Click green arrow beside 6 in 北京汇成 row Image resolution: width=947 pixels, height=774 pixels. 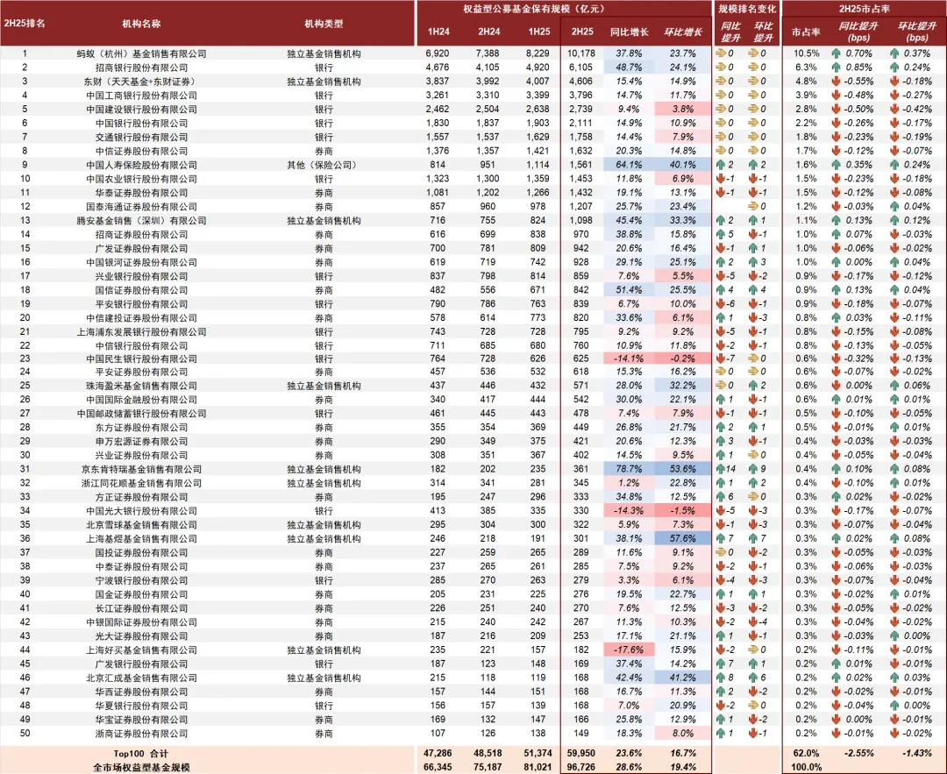point(753,678)
